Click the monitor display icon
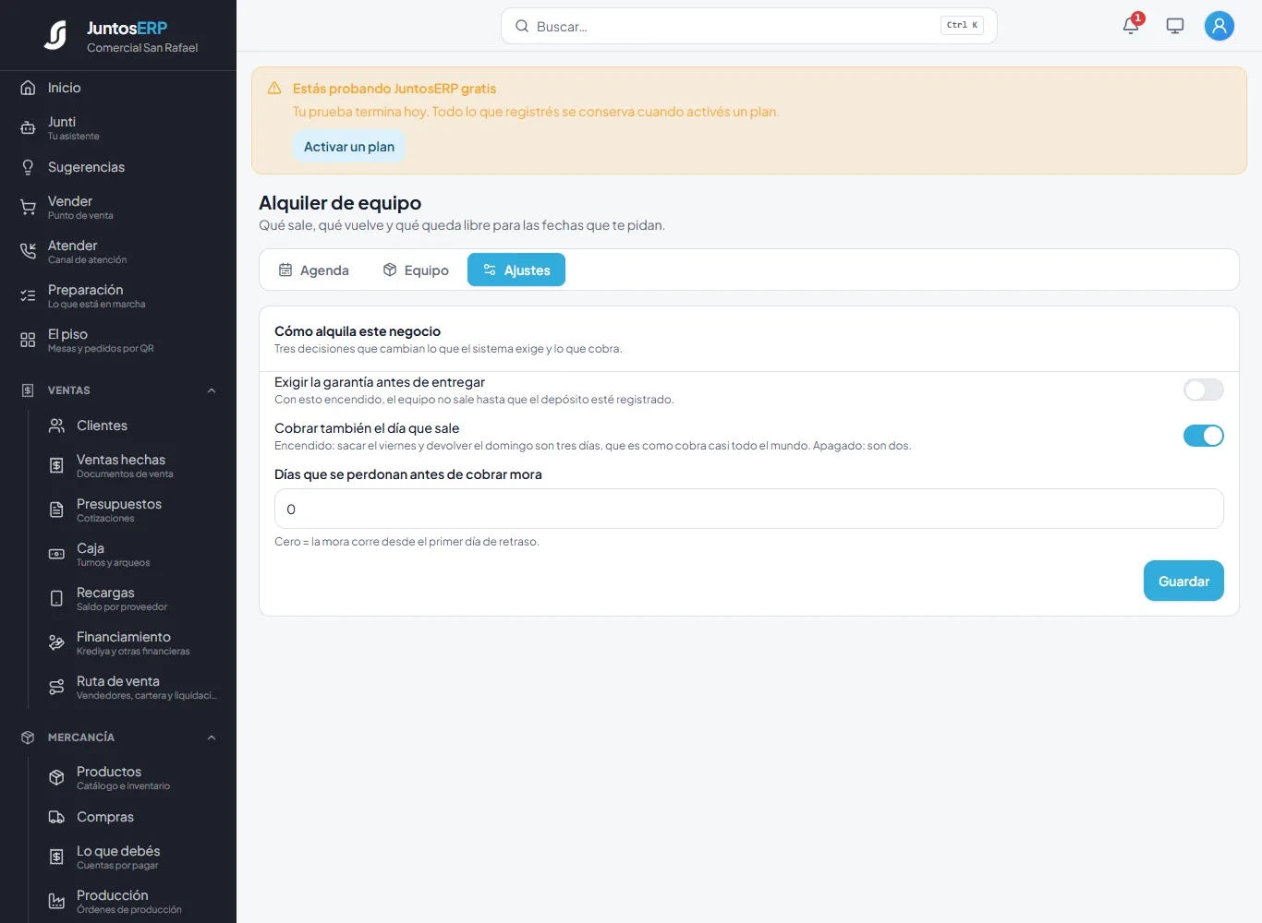Screen dimensions: 1262x923 click(1175, 26)
